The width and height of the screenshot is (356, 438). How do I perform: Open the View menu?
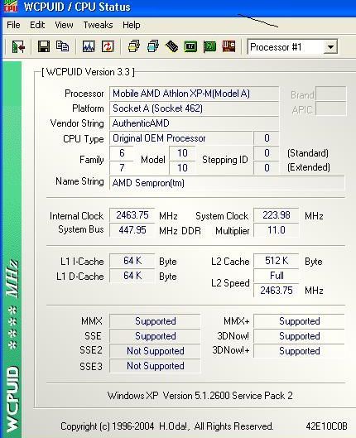point(64,25)
